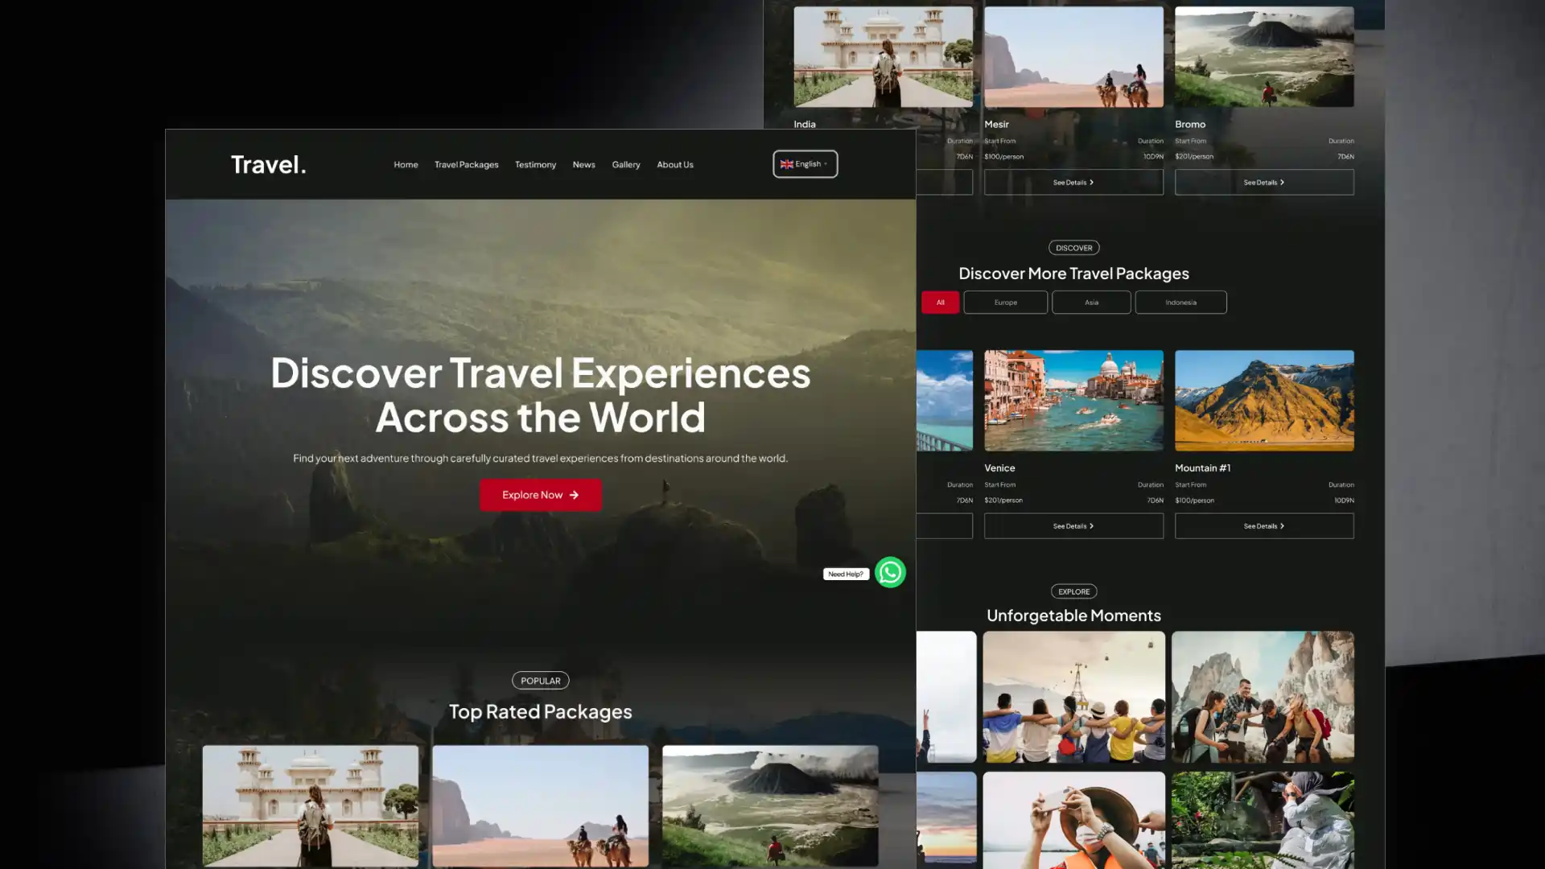
Task: Open the Testimony nav link
Action: click(535, 164)
